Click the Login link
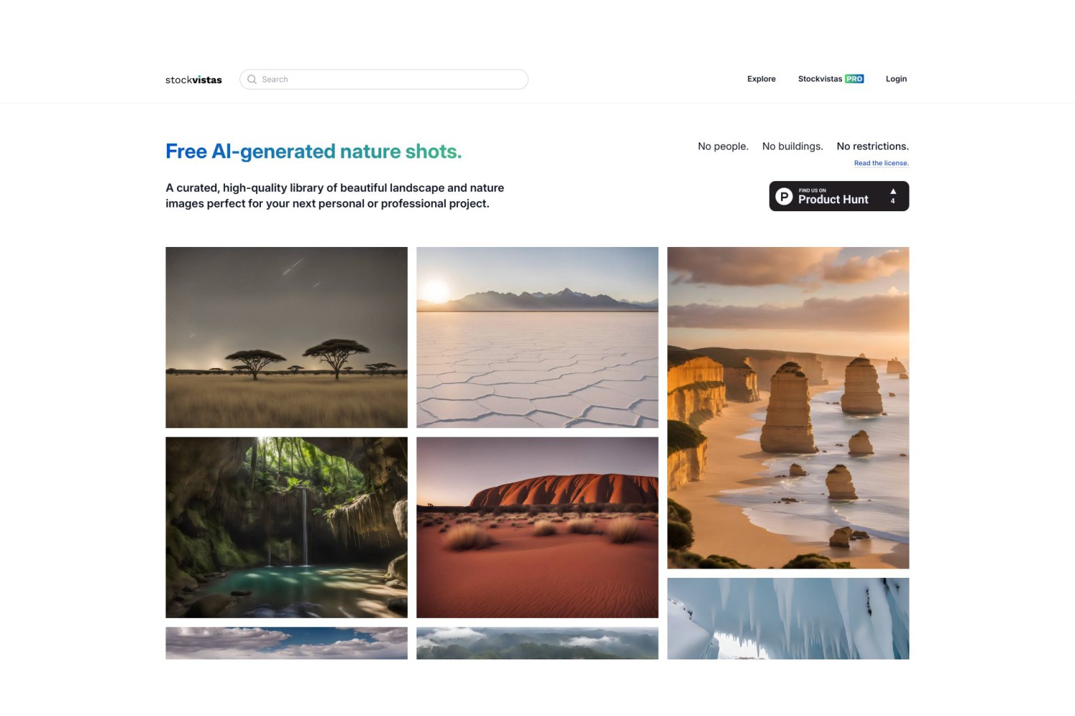Screen dimensions: 1075x716 pos(896,79)
